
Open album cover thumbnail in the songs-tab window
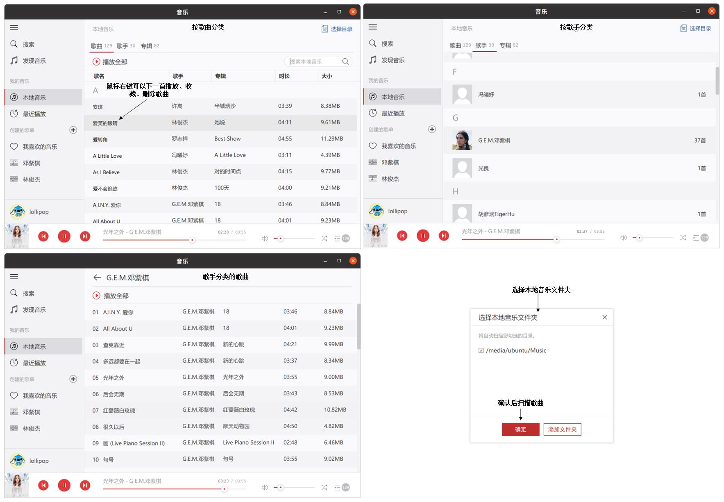[17, 236]
